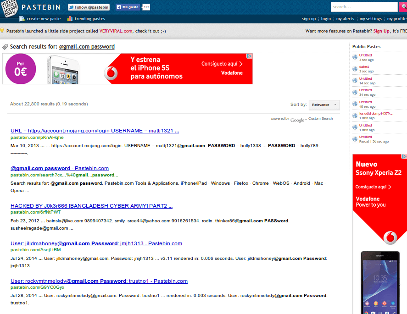Click the AdChoices icon on Vodafone iPhone banner
The image size is (407, 314).
click(250, 56)
